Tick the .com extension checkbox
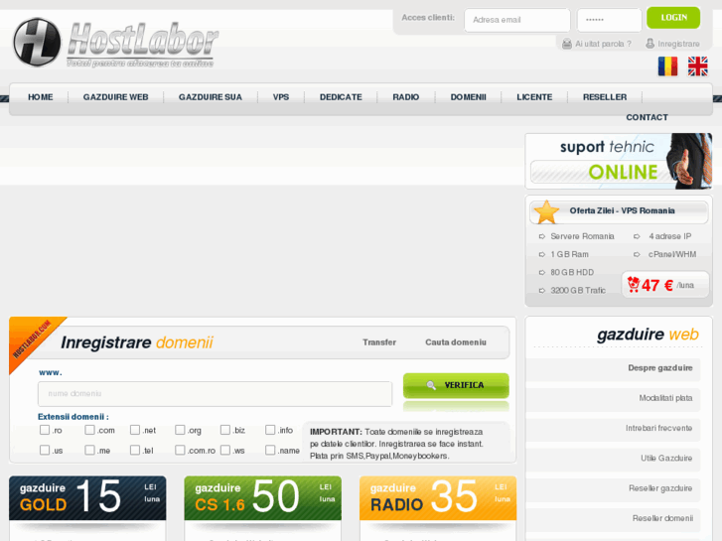The width and height of the screenshot is (722, 541). coord(89,430)
